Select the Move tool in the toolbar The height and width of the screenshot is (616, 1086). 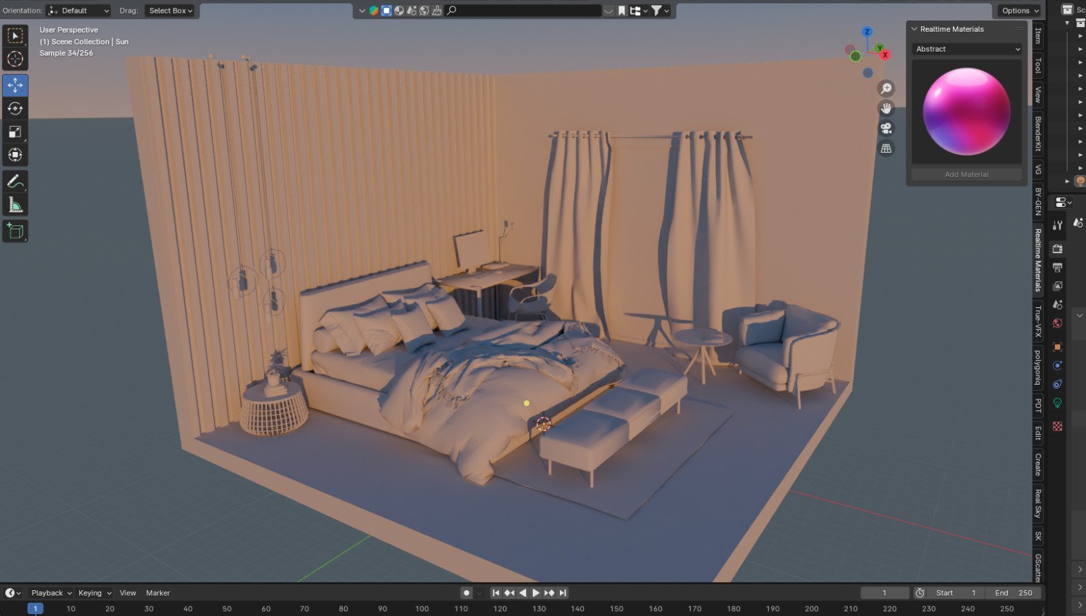pos(15,85)
